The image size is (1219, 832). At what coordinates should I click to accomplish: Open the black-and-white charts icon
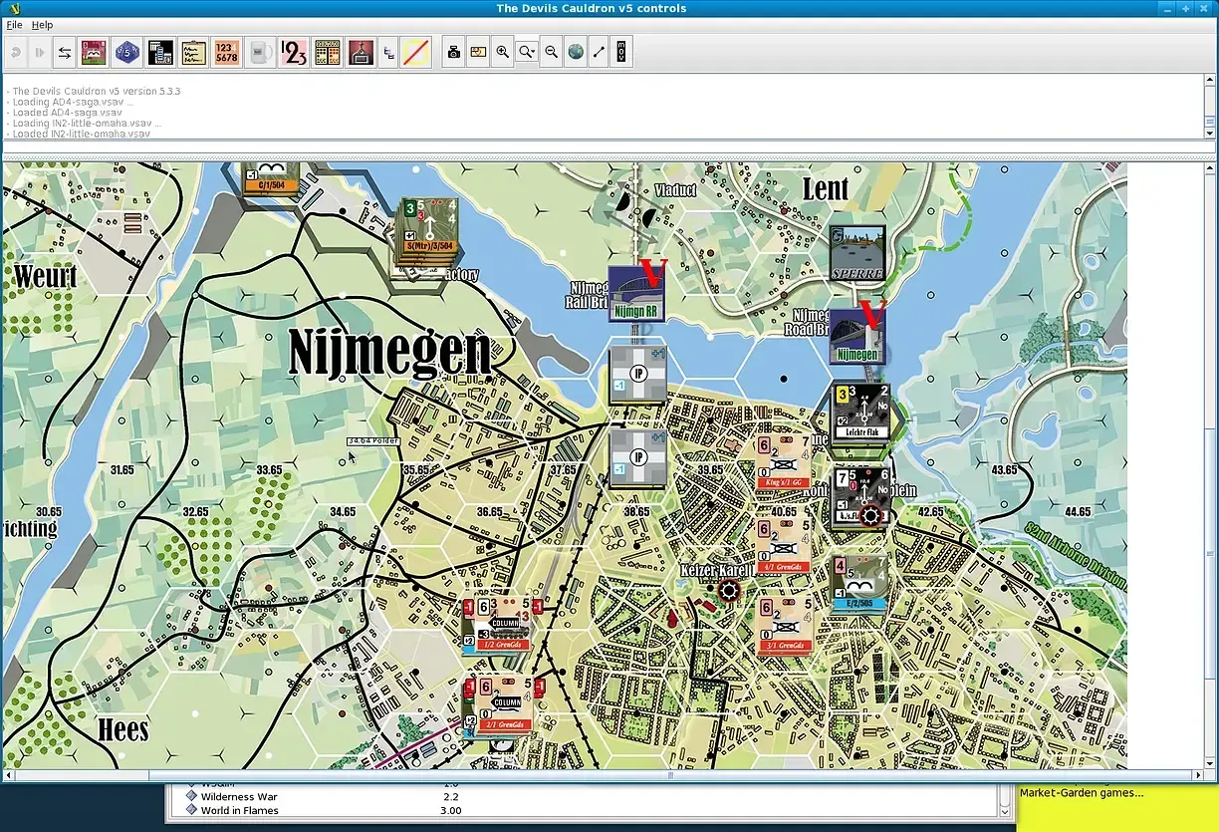tap(160, 52)
